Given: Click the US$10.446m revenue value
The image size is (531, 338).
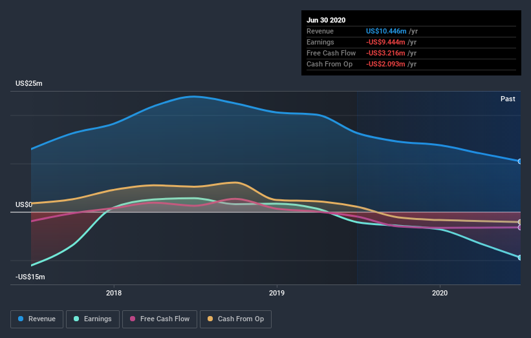Looking at the screenshot, I should point(386,31).
